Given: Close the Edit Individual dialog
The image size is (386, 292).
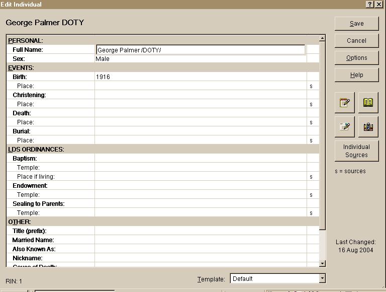Looking at the screenshot, I should click(x=378, y=4).
